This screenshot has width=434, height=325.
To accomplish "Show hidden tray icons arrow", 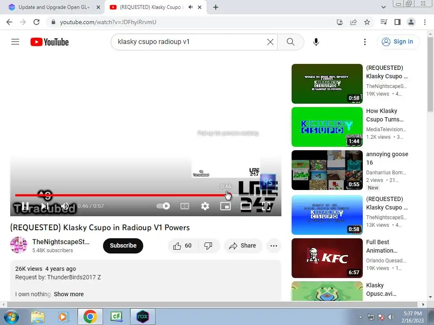I will (x=360, y=317).
